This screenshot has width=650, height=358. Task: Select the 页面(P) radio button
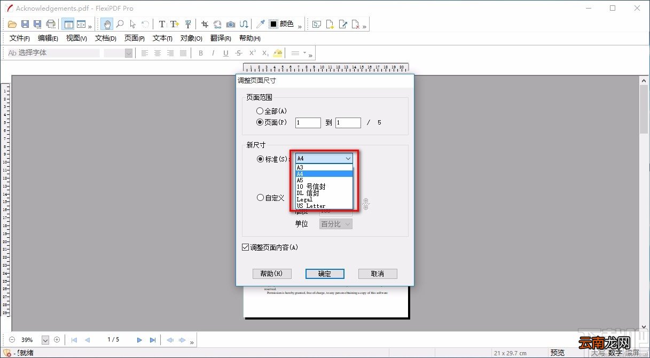[260, 122]
